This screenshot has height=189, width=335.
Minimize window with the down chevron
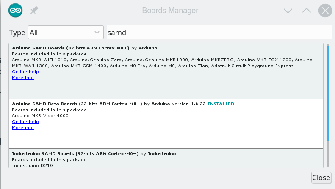(288, 11)
